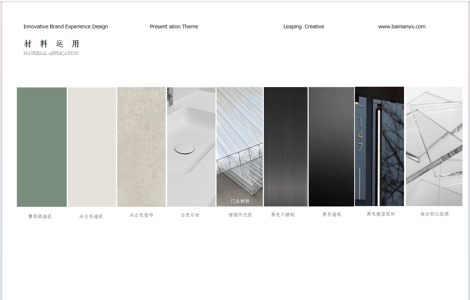Open the black mirror panel photo with 147

tap(379, 146)
